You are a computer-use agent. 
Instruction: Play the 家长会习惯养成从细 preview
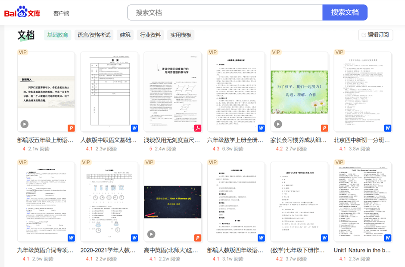click(278, 124)
